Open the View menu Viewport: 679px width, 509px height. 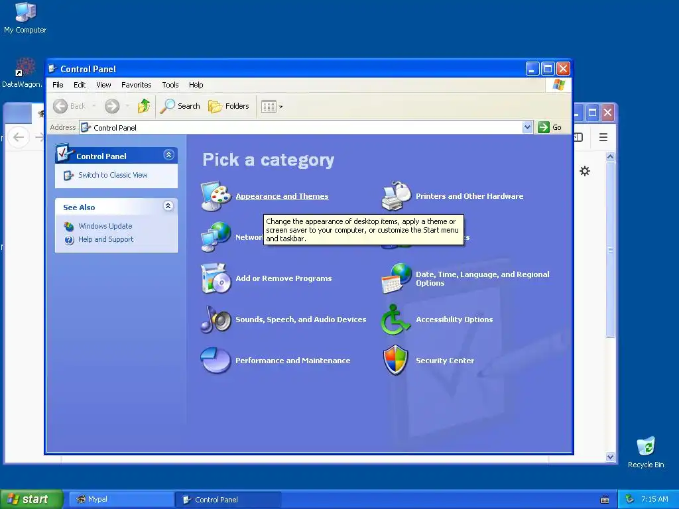(103, 85)
